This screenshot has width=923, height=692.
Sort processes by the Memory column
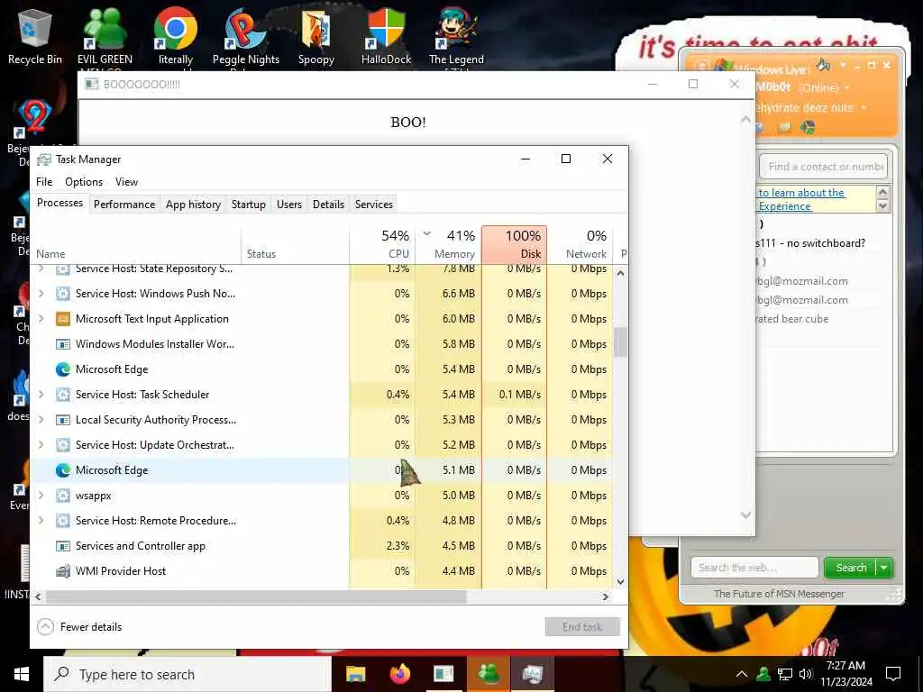(x=449, y=244)
